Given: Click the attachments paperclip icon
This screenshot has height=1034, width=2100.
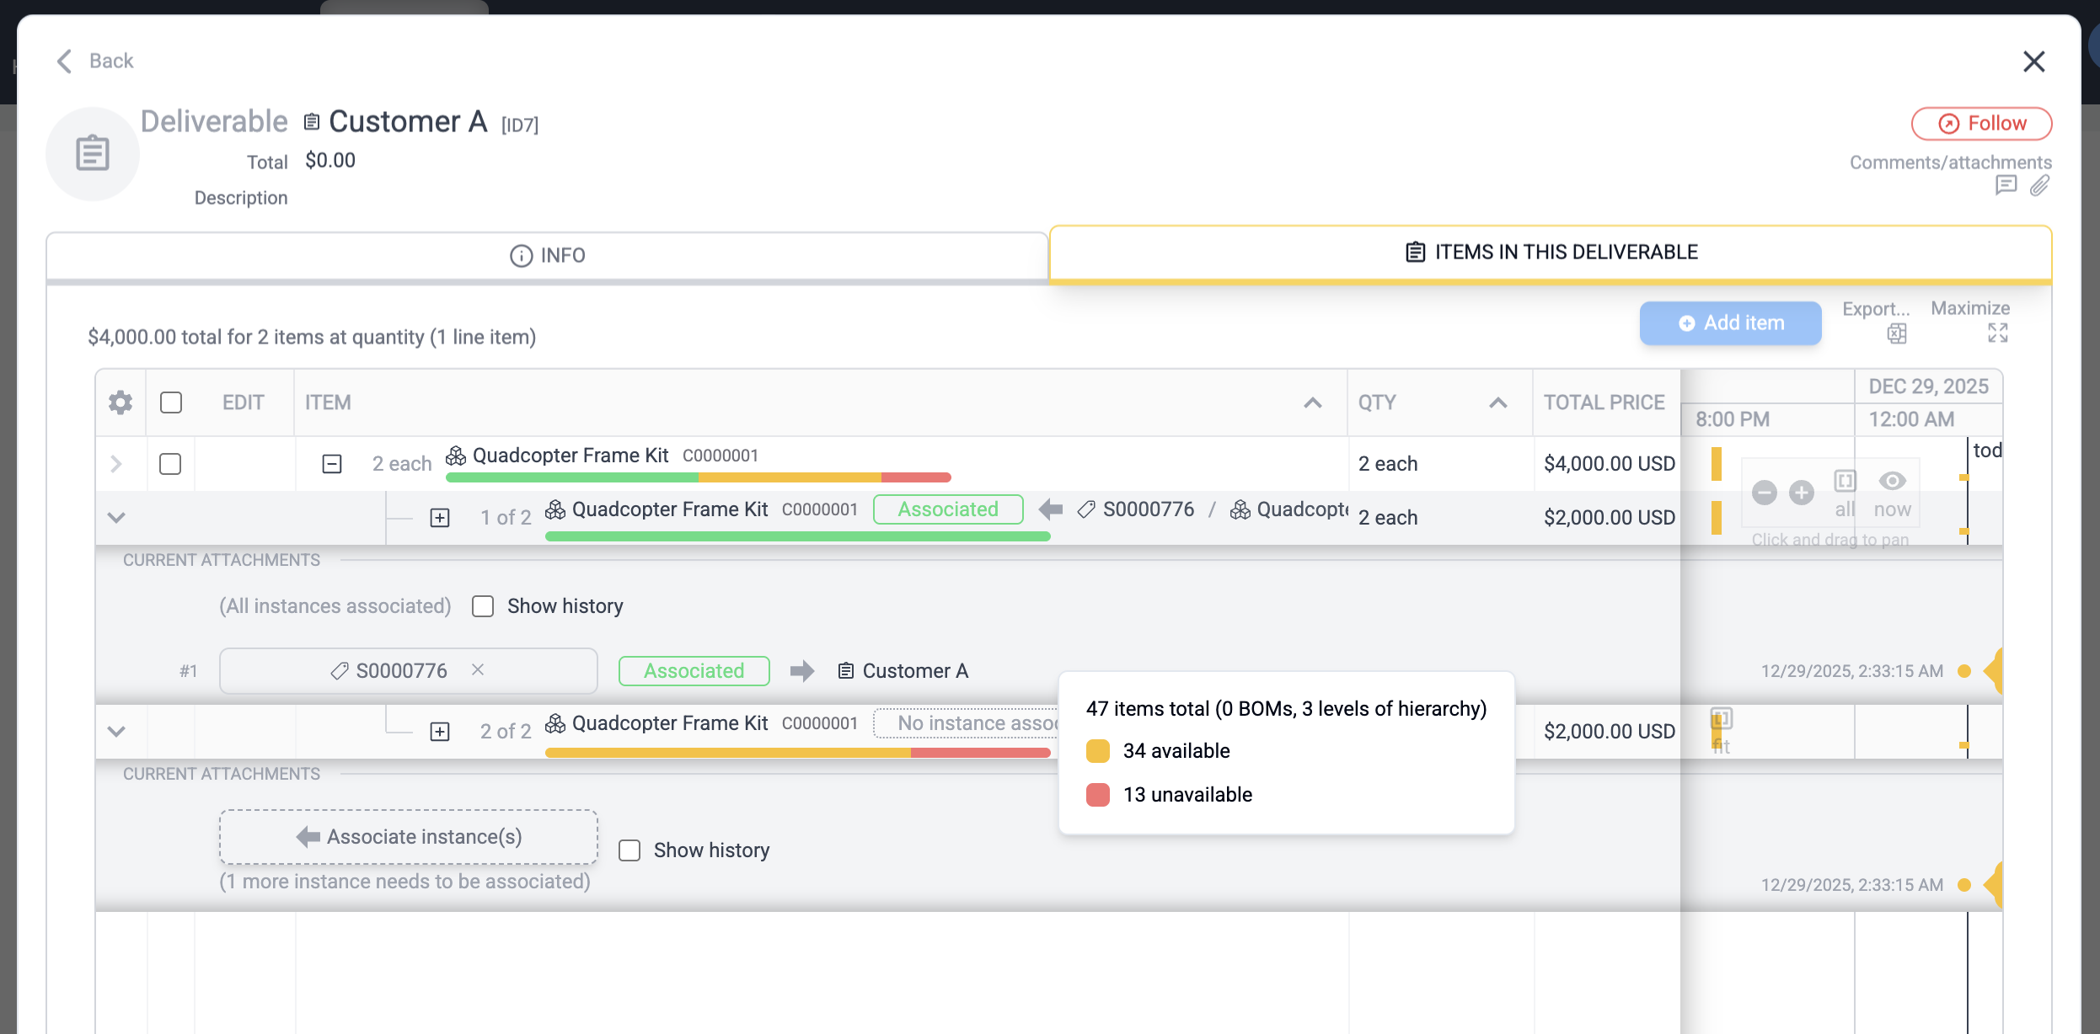Looking at the screenshot, I should click(x=2039, y=185).
